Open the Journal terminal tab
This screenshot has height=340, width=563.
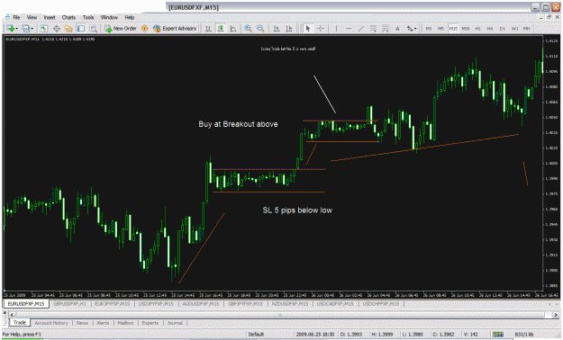tap(175, 323)
